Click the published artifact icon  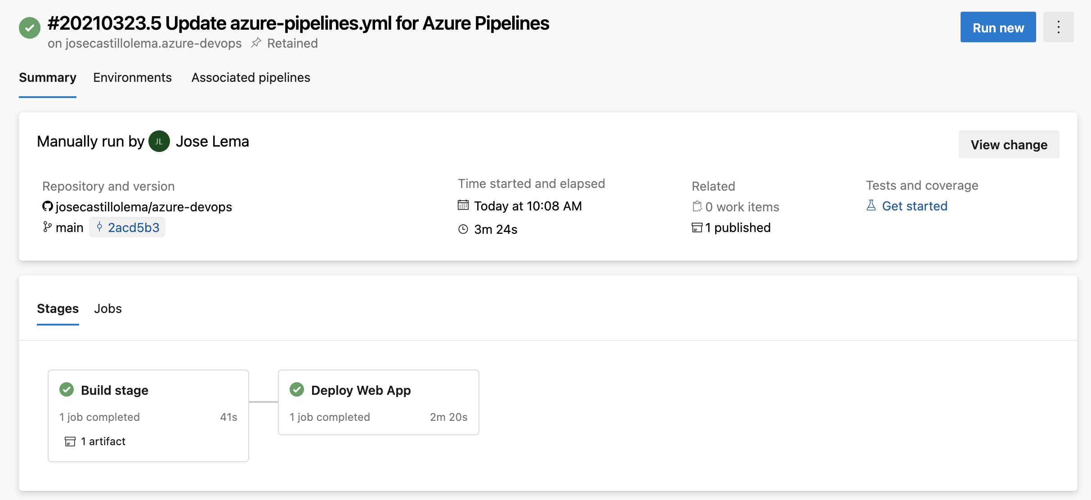(697, 228)
